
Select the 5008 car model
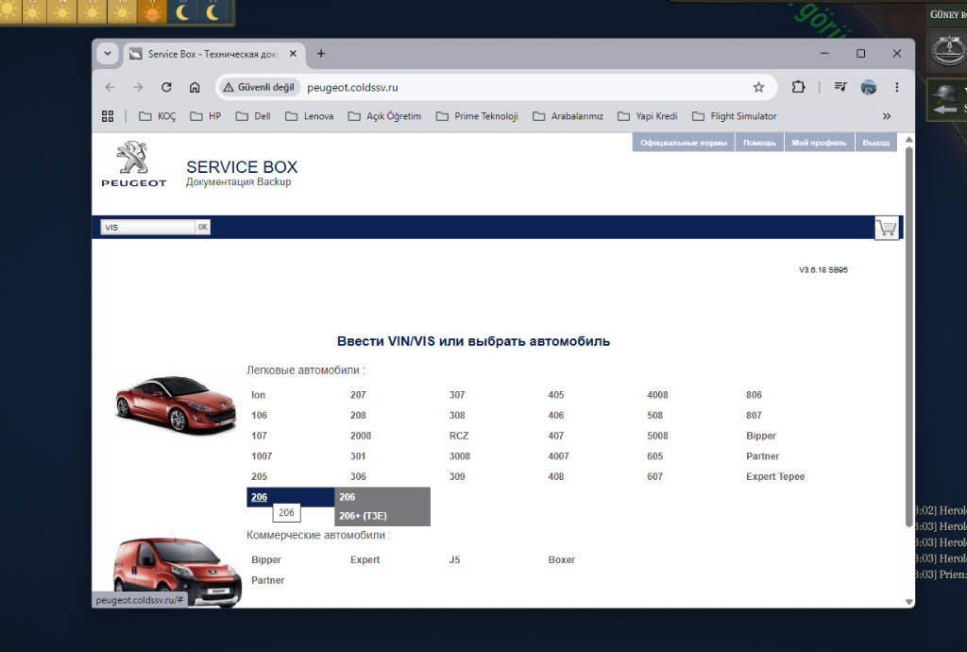point(657,436)
